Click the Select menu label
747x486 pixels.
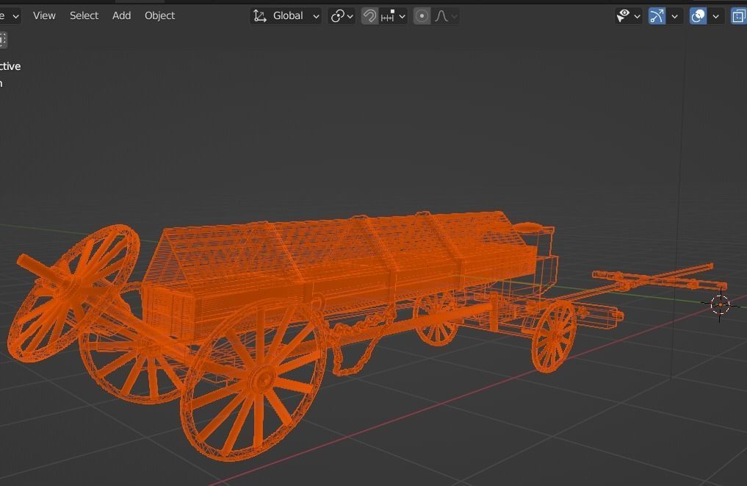(x=83, y=15)
